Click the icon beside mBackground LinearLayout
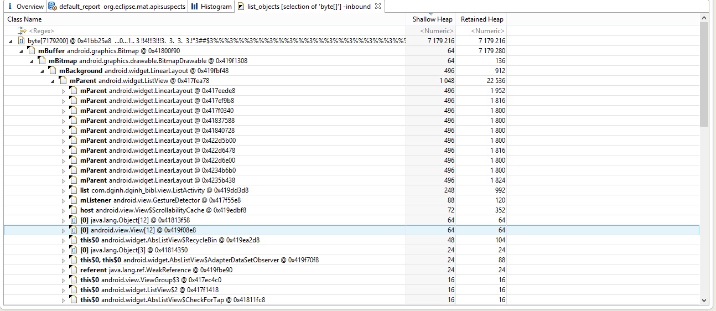The height and width of the screenshot is (311, 716). pos(53,71)
